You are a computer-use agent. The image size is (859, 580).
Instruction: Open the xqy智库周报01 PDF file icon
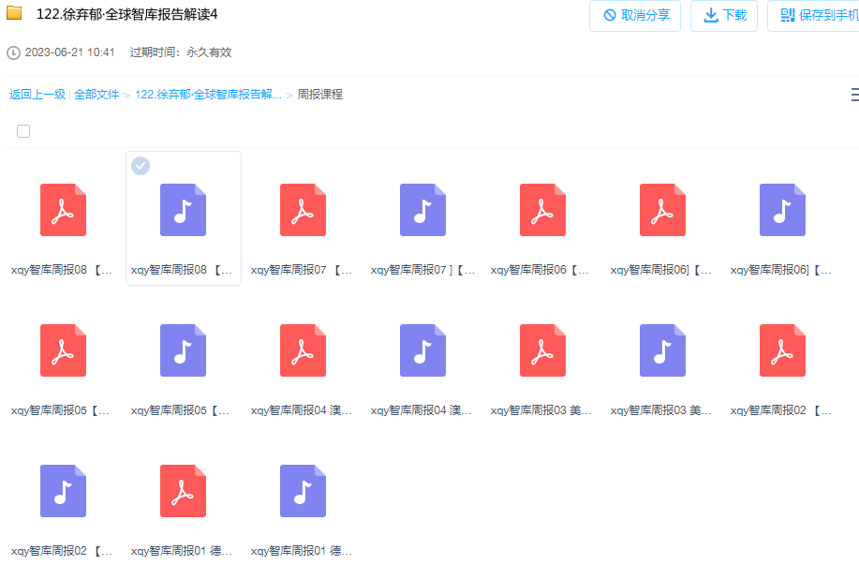(x=183, y=491)
